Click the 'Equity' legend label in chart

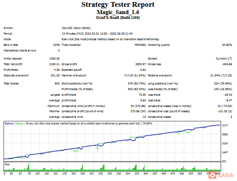click(20, 123)
